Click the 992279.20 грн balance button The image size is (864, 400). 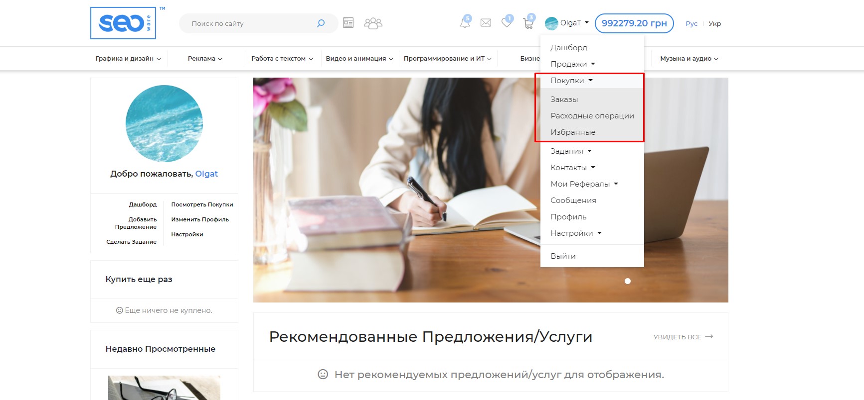coord(634,23)
